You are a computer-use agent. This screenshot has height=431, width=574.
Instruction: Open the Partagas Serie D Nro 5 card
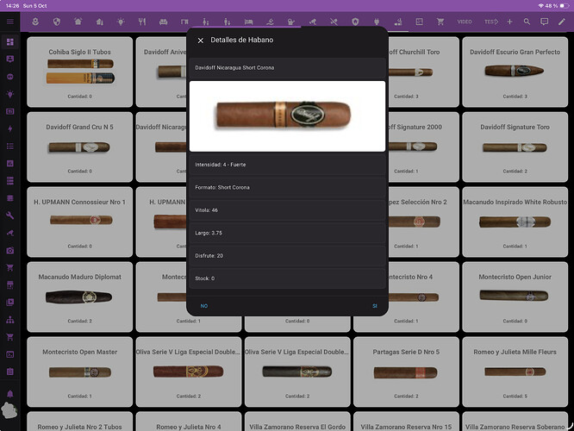(406, 372)
